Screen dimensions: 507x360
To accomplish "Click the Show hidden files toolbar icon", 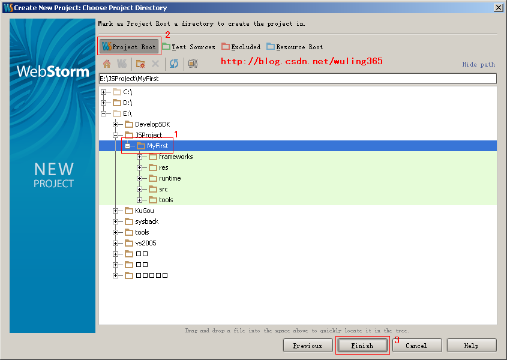I will (193, 64).
